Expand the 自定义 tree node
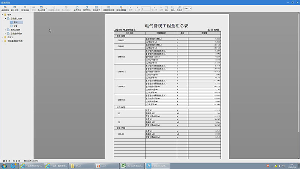 point(2,37)
